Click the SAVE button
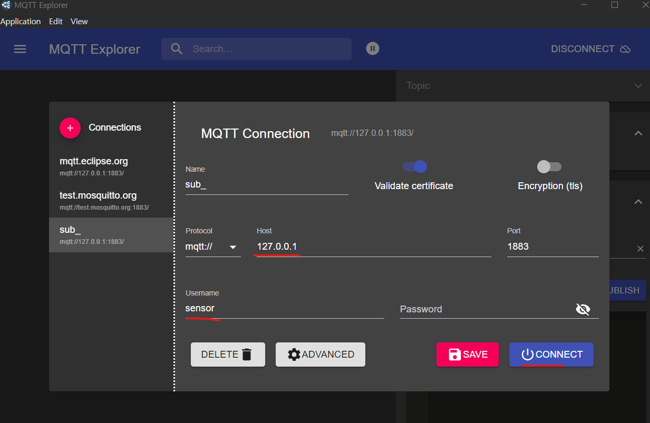Image resolution: width=650 pixels, height=423 pixels. pyautogui.click(x=468, y=355)
